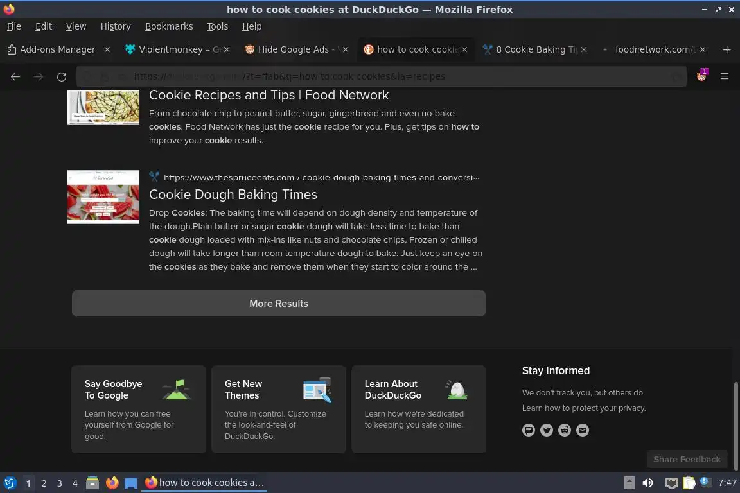
Task: Focus the URL address bar
Action: point(382,76)
